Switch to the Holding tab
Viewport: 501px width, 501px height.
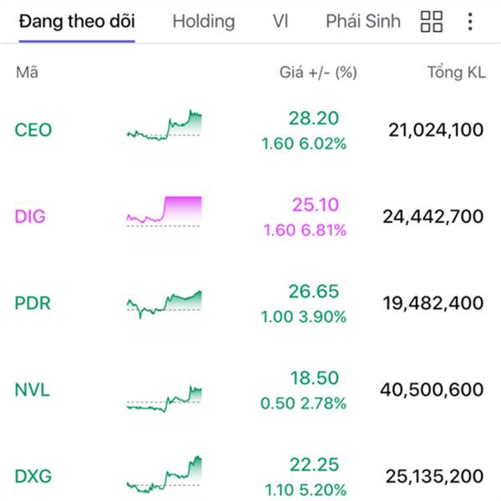[204, 22]
